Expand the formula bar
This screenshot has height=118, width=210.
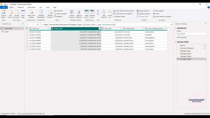click(x=171, y=25)
